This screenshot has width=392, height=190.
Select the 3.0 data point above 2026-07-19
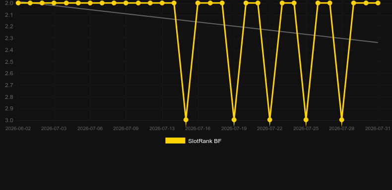pos(234,120)
